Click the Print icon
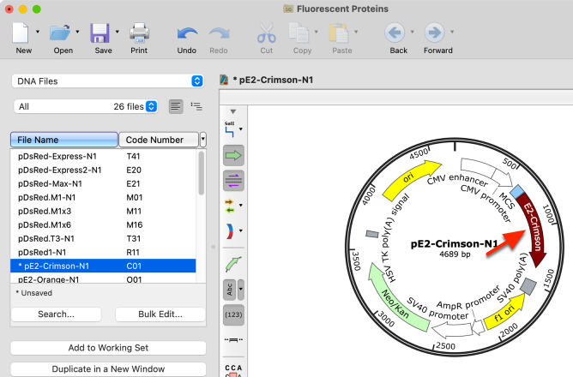 [139, 33]
